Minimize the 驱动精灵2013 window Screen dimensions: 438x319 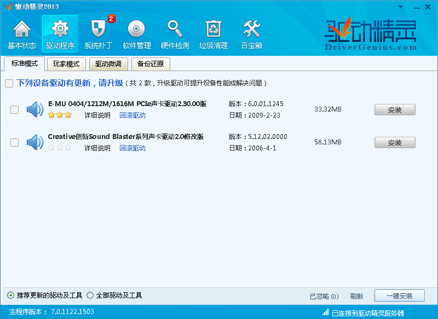[417, 7]
